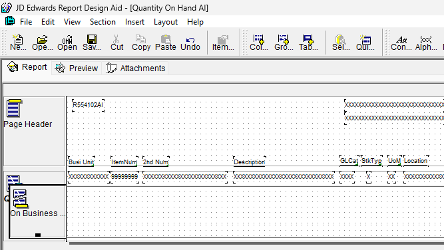The image size is (444, 250).
Task: Switch to the Attachments tab
Action: (135, 68)
